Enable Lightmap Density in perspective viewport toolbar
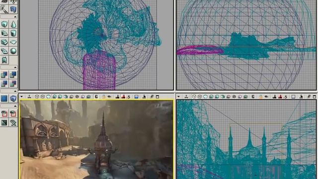Screen dimensions: 318x179 click(88, 97)
